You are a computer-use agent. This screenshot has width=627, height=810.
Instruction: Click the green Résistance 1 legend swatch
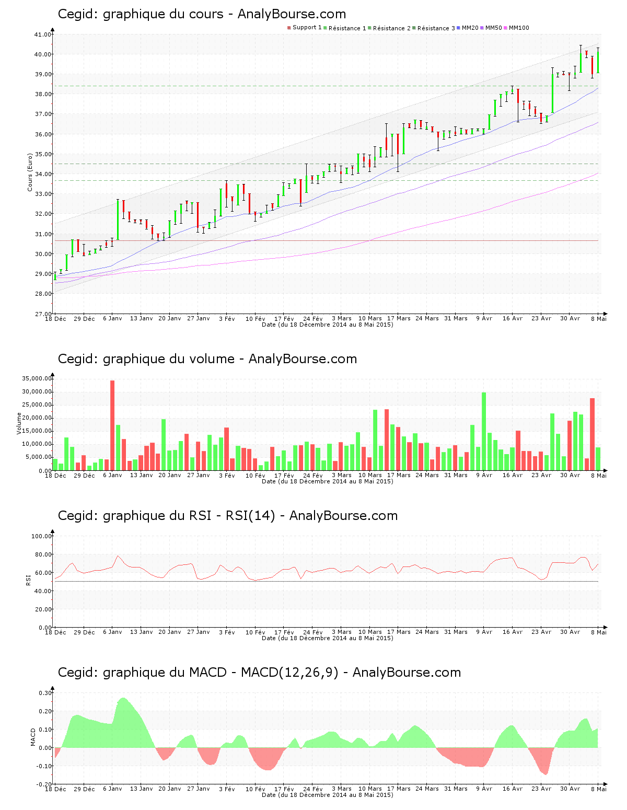[x=325, y=28]
